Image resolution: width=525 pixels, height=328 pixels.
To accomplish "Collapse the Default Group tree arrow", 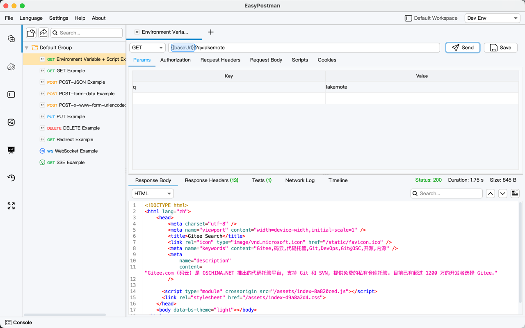I will [27, 48].
